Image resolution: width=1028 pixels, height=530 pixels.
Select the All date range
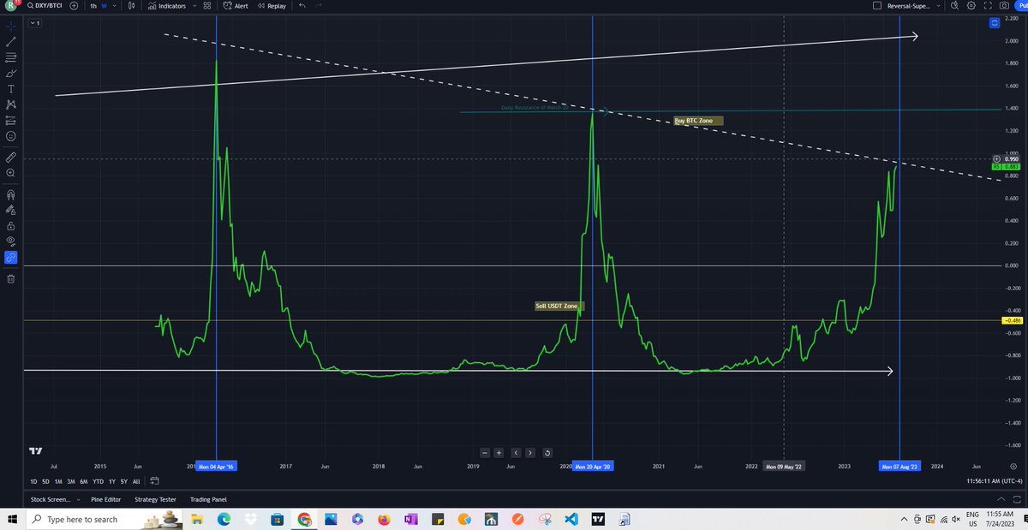[136, 482]
